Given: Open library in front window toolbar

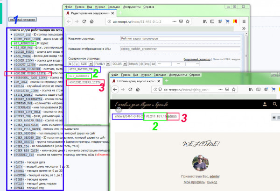Looking at the screenshot, I should pos(251,89).
